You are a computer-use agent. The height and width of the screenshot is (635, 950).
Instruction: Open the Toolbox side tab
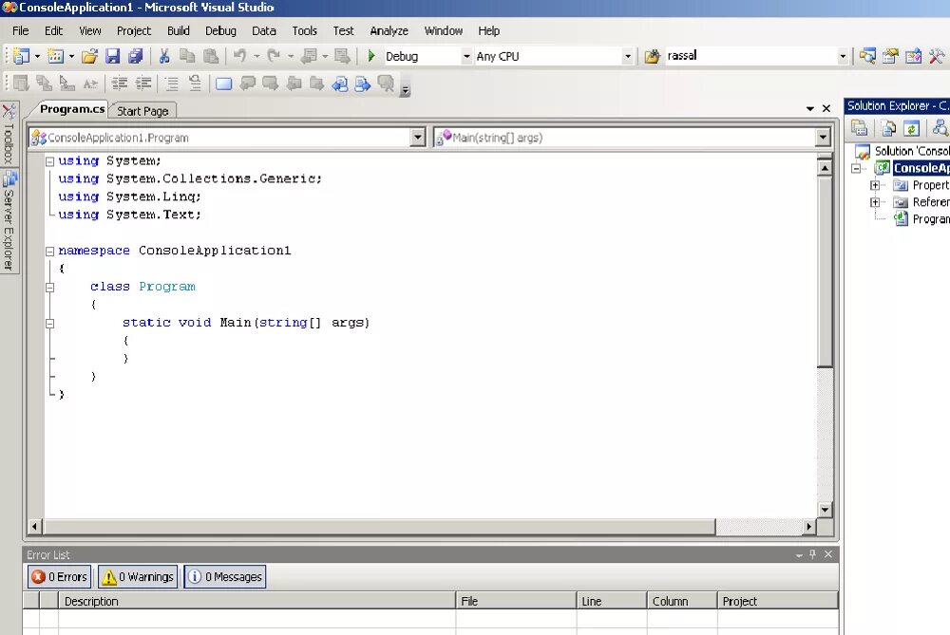9,135
